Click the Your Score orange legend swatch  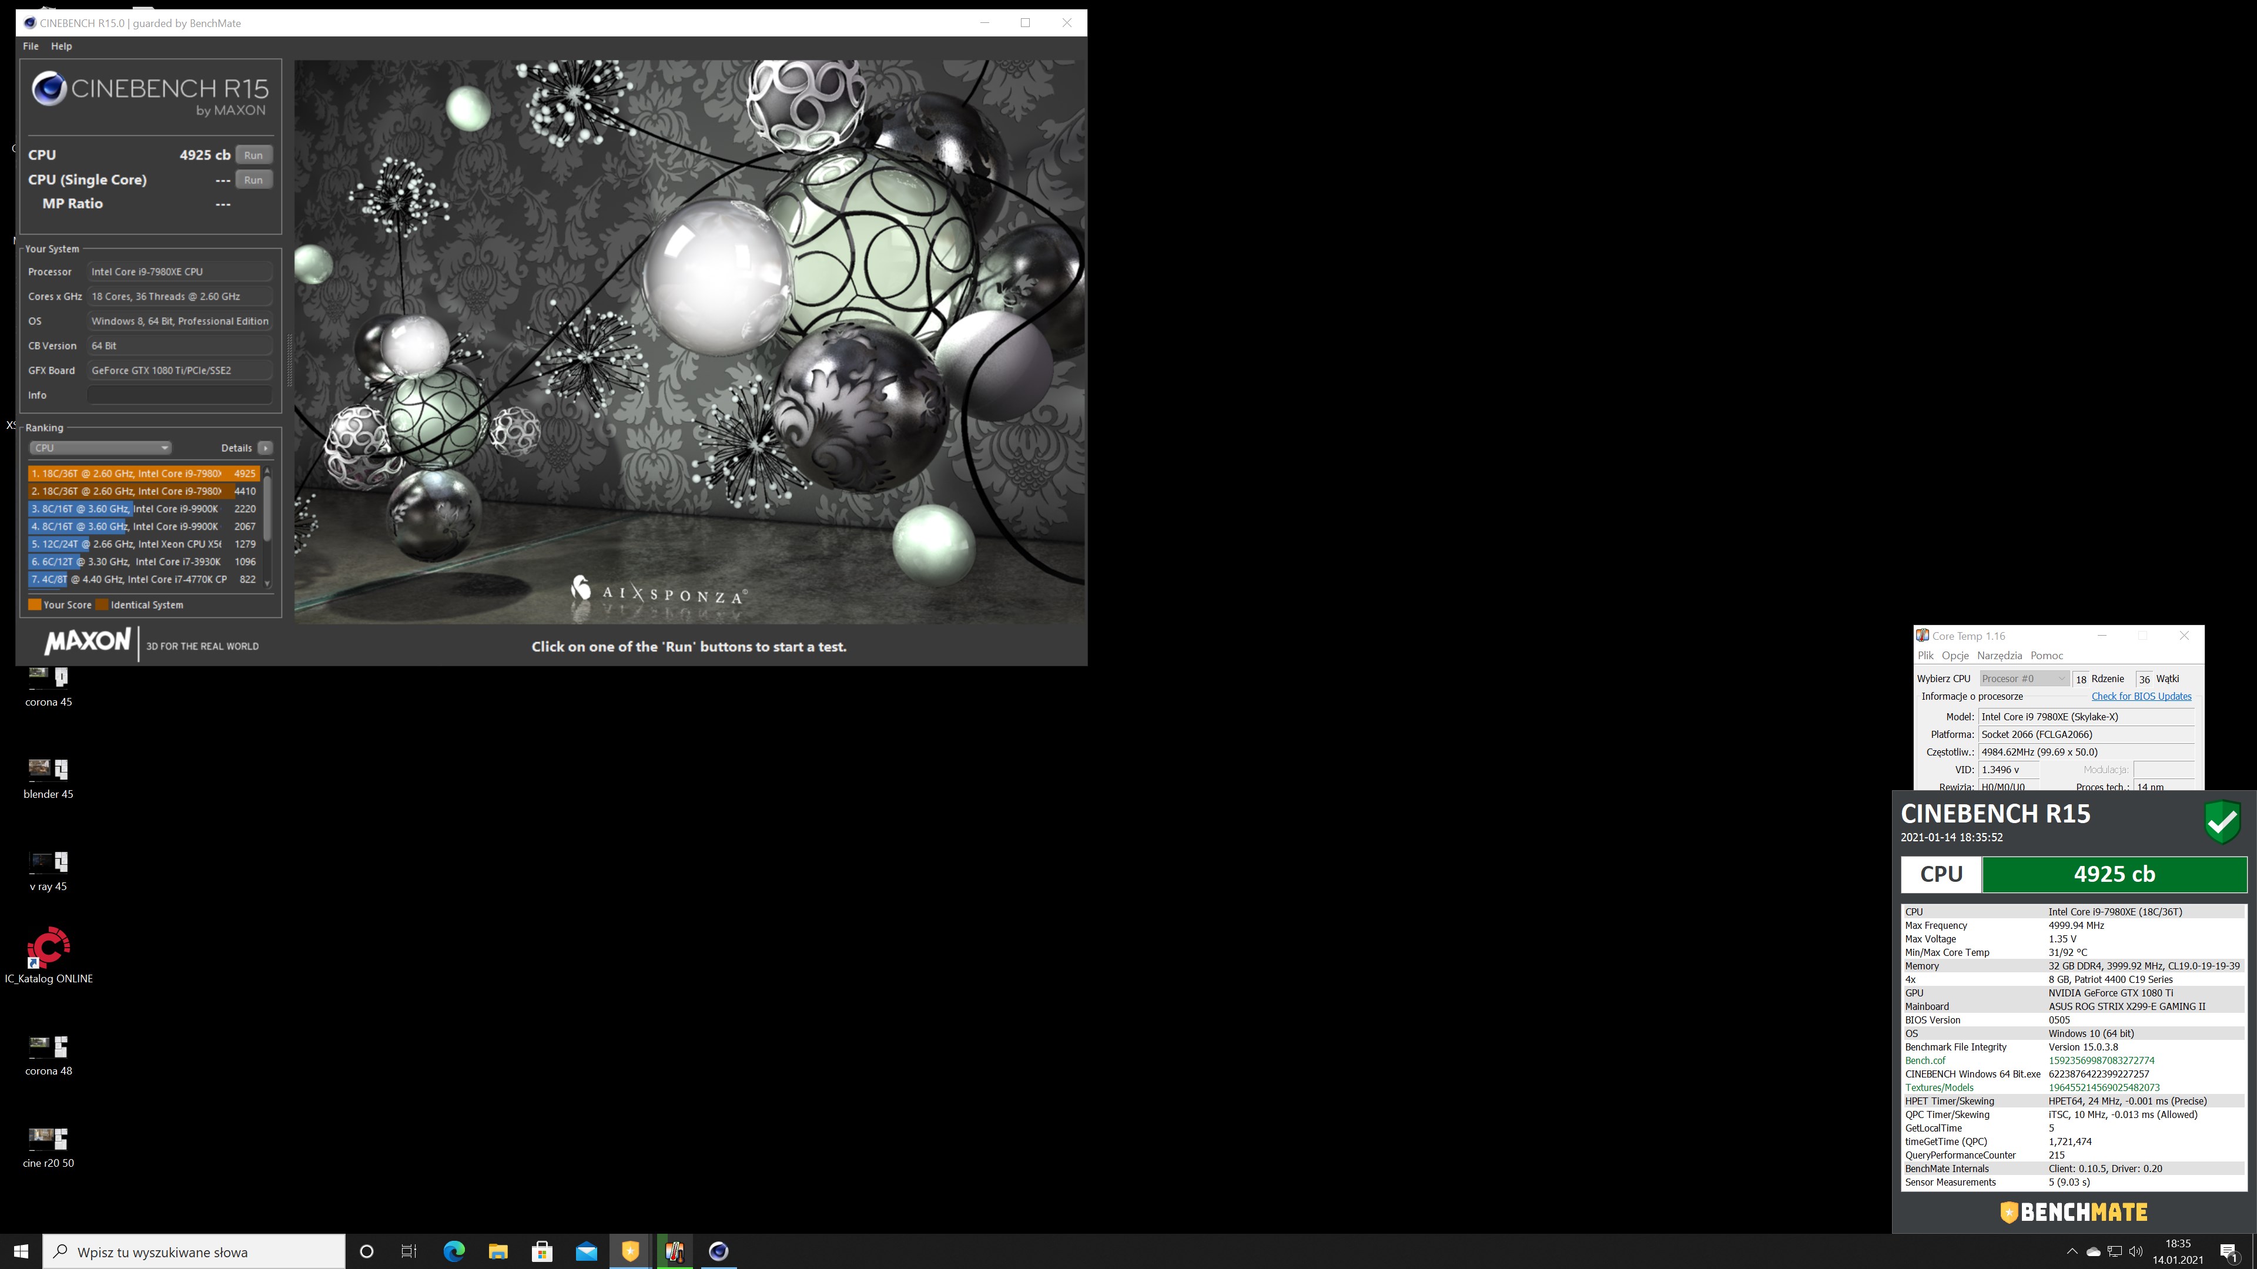pos(35,605)
